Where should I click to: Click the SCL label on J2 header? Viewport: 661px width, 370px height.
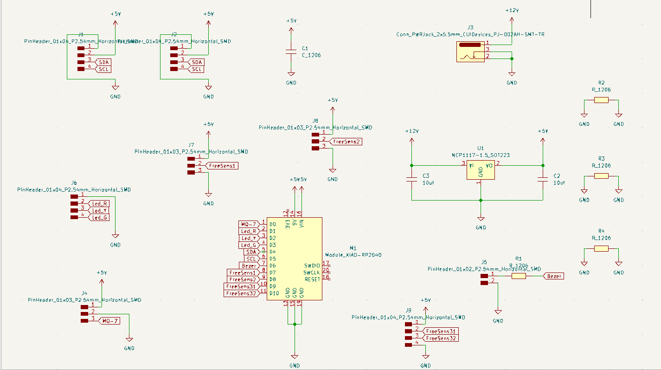point(196,69)
